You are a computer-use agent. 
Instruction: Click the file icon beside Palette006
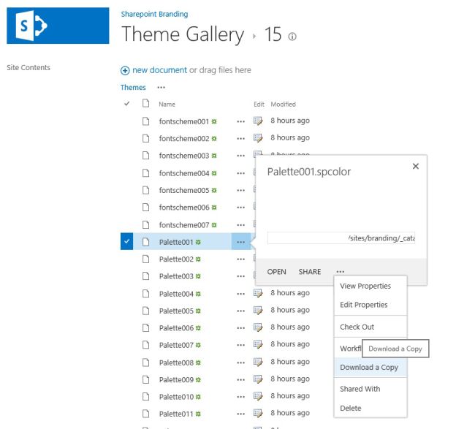[145, 328]
